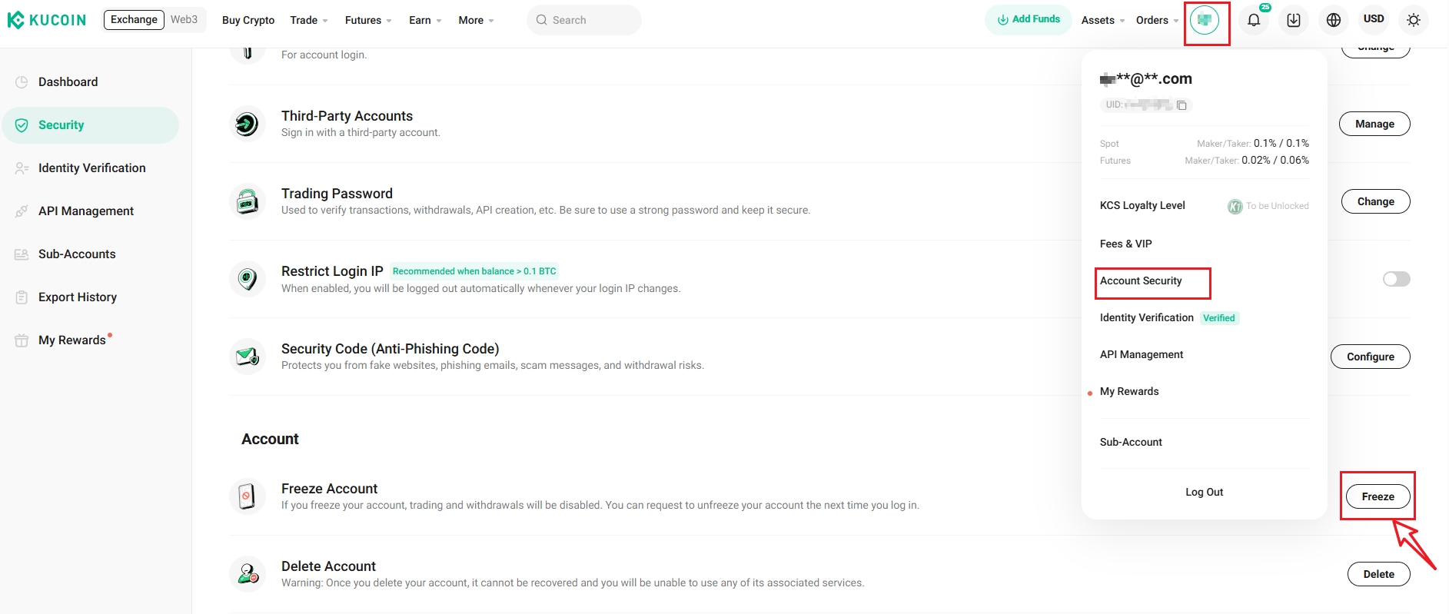Image resolution: width=1449 pixels, height=614 pixels.
Task: Click the Identity Verification sidebar icon
Action: point(22,168)
